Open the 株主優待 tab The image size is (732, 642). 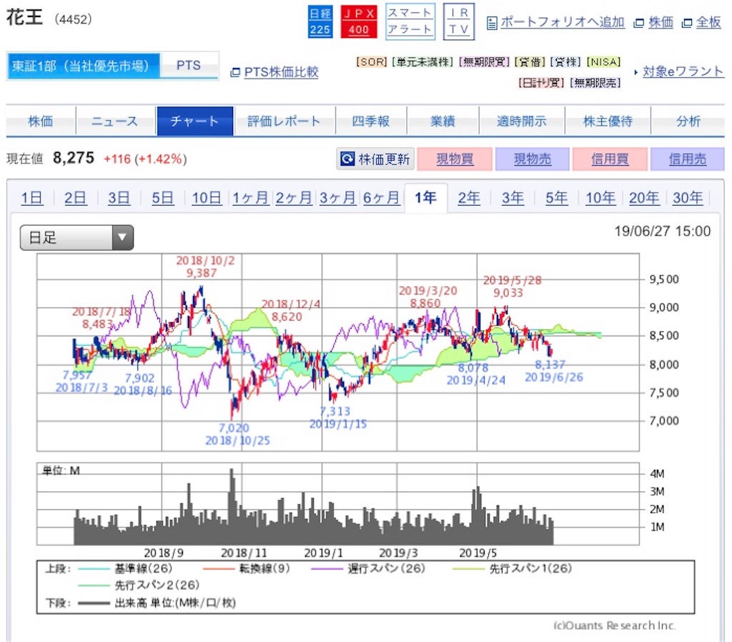pyautogui.click(x=608, y=121)
